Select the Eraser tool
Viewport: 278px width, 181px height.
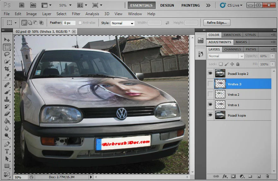(7, 114)
